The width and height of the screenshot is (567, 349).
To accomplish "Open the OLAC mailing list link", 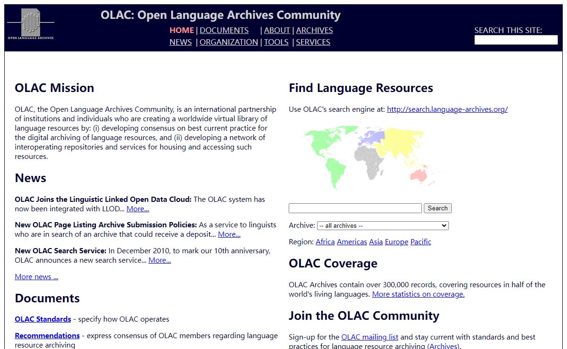I will pos(369,337).
